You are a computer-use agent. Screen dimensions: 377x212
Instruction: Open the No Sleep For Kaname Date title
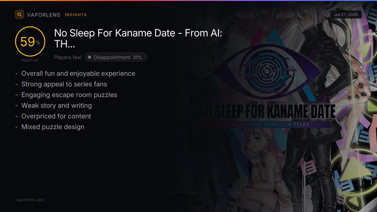[x=138, y=38]
